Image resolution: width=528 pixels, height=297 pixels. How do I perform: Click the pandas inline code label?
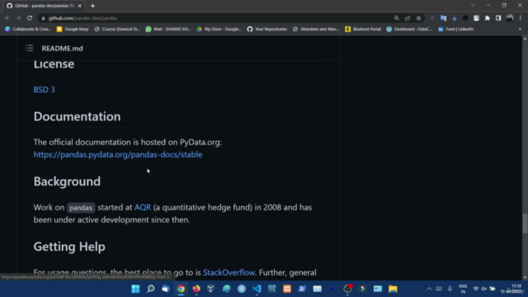(x=81, y=208)
